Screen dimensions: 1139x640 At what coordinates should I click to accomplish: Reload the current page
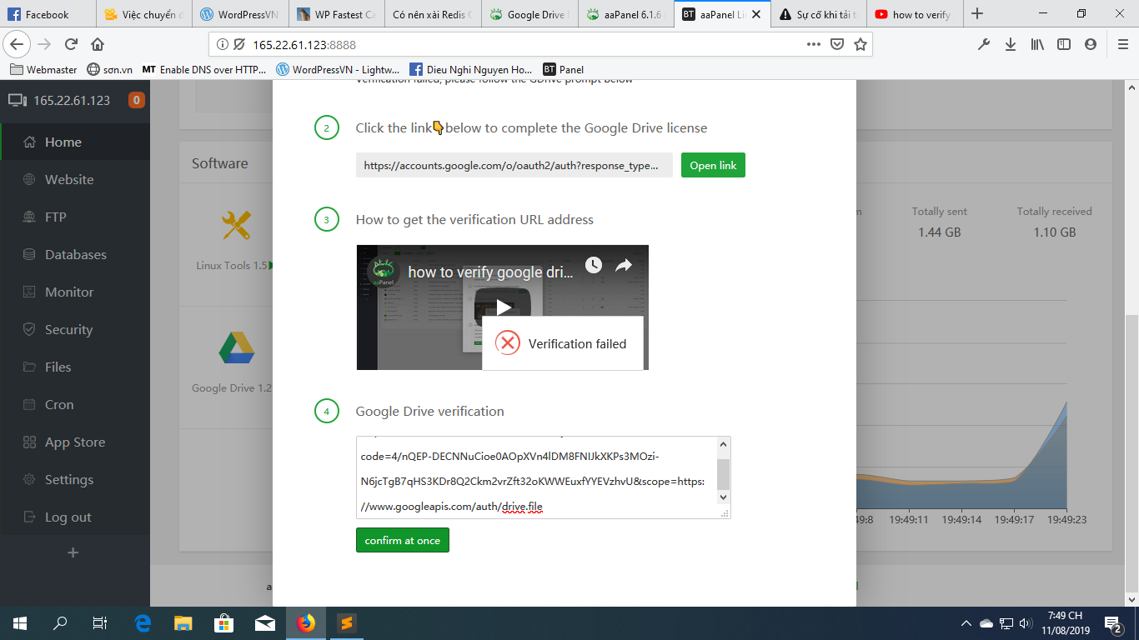coord(72,44)
